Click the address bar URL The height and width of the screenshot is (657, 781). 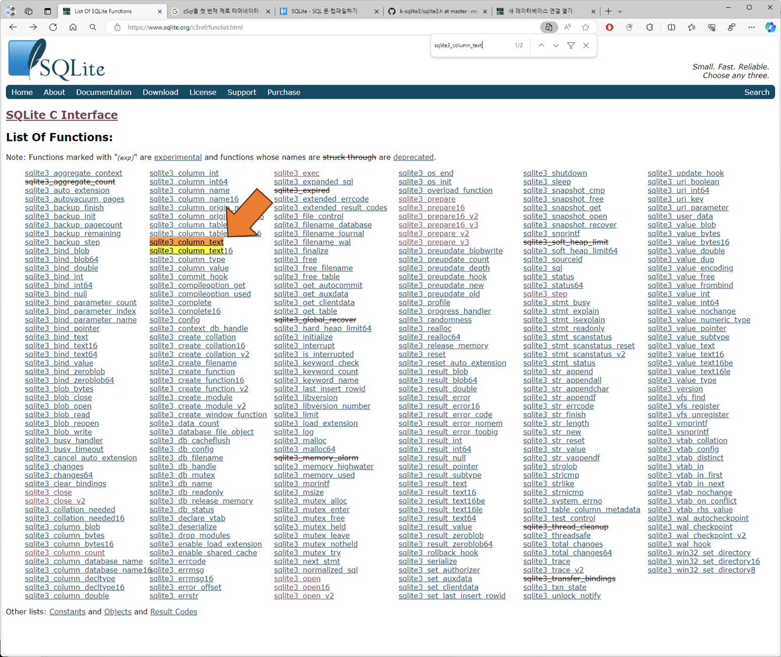pos(185,27)
